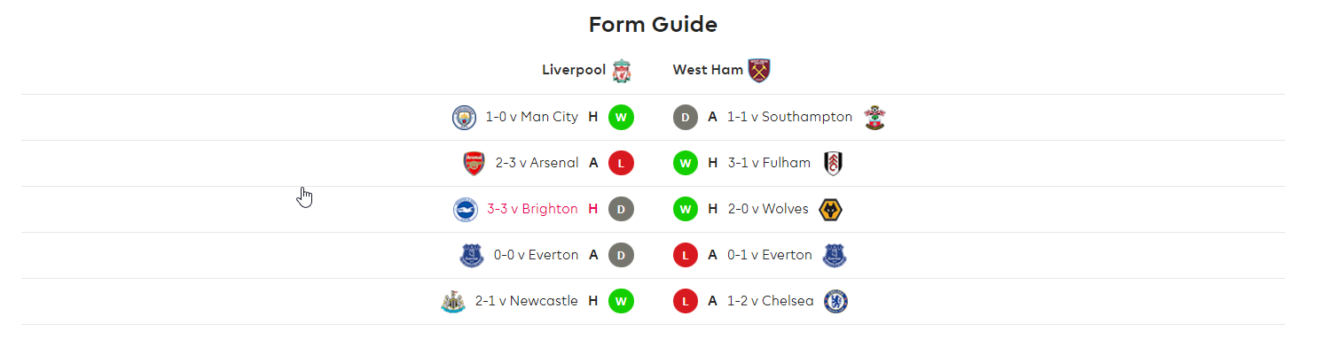Screen dimensions: 1333x347
Task: Click the Chelsea crest icon
Action: coord(836,302)
